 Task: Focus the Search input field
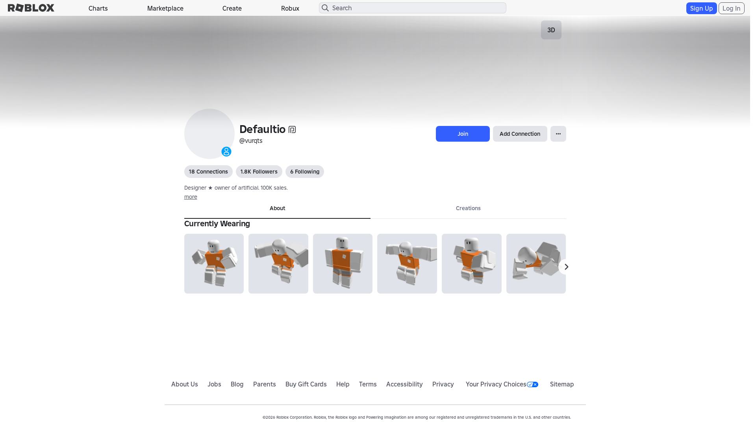click(x=413, y=8)
